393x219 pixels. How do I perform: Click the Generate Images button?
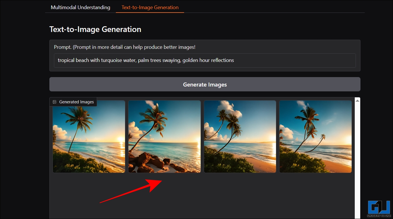pyautogui.click(x=205, y=85)
